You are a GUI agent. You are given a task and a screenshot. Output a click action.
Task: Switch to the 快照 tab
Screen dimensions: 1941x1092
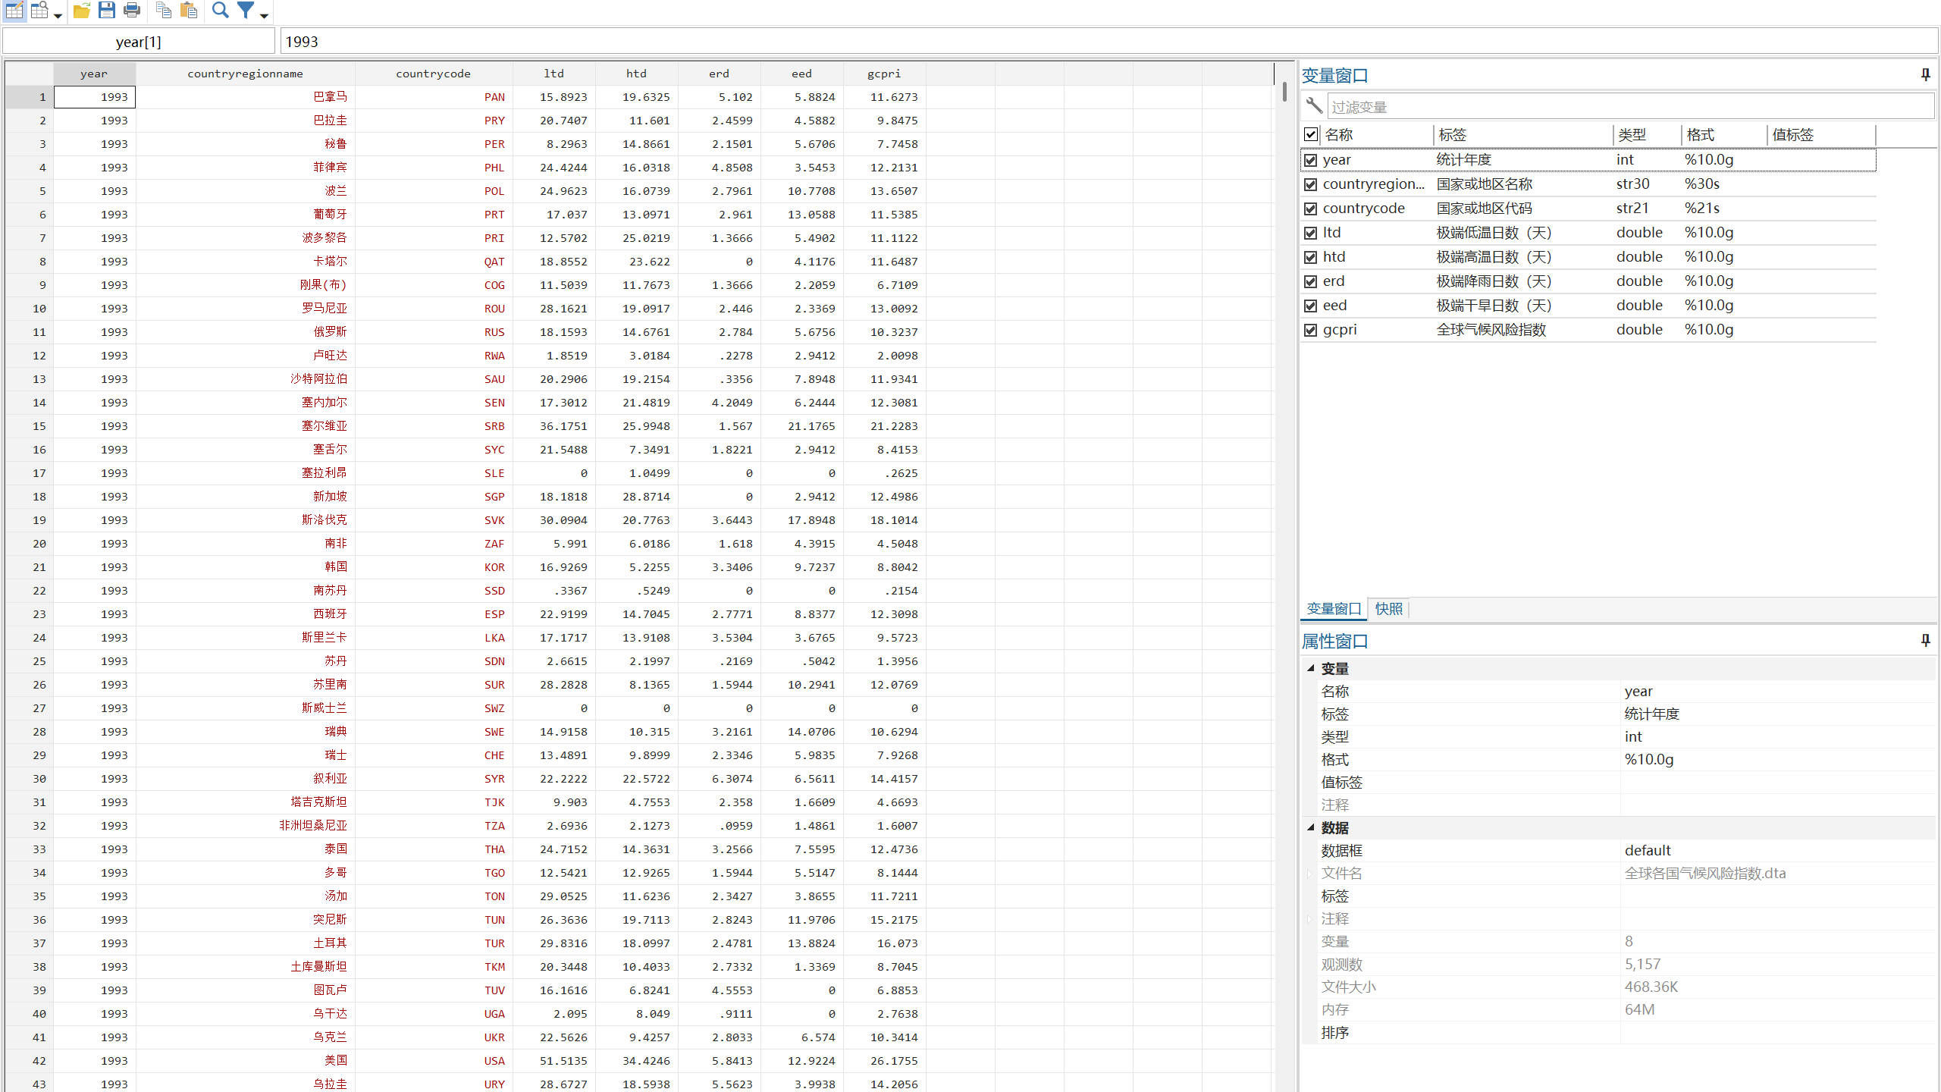coord(1388,608)
